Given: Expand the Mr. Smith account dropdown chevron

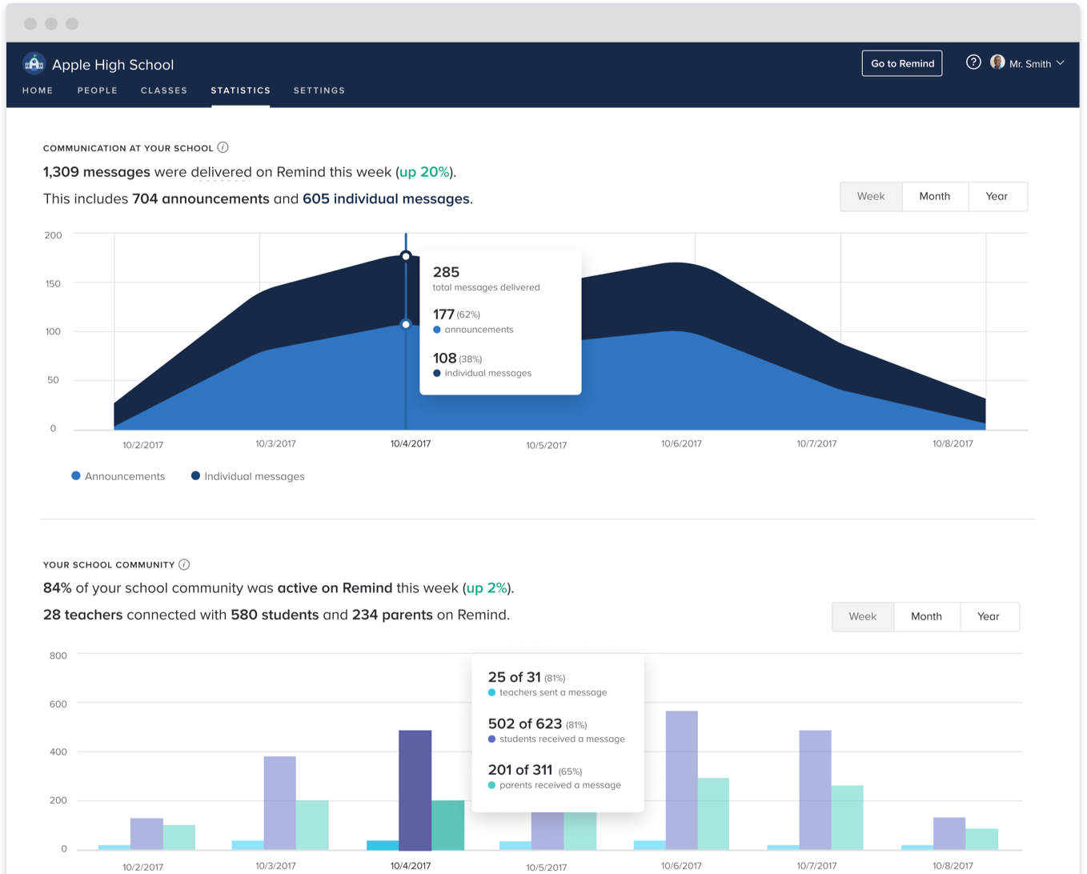Looking at the screenshot, I should 1061,62.
